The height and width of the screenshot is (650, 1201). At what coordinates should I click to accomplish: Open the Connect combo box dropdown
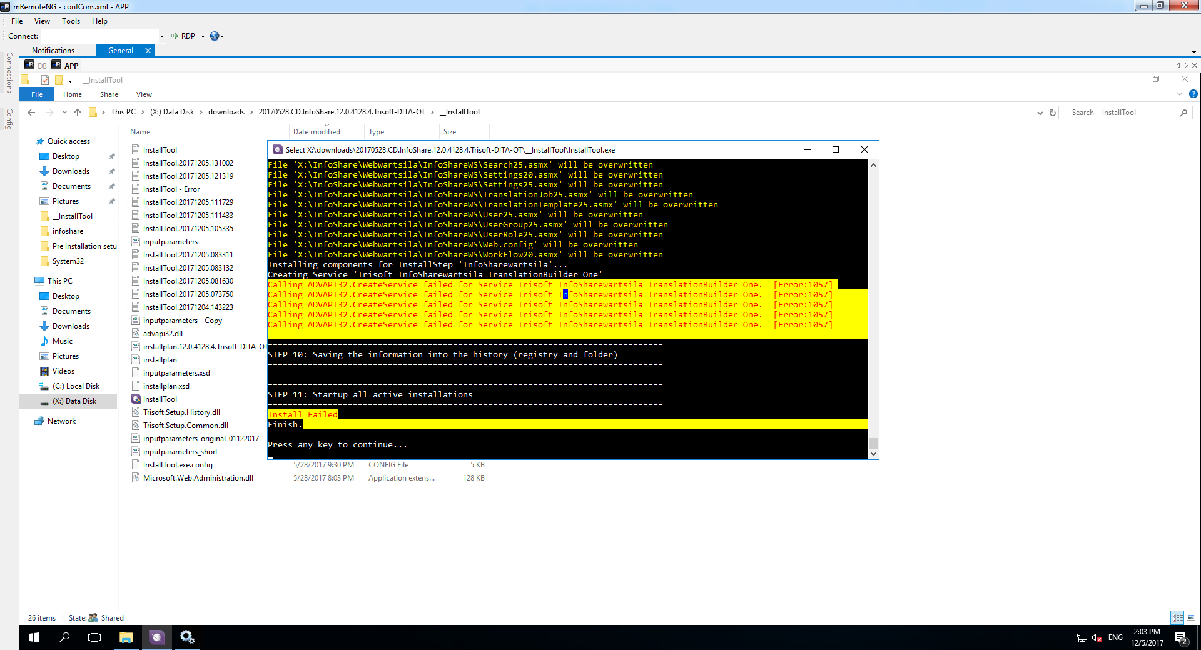point(162,36)
